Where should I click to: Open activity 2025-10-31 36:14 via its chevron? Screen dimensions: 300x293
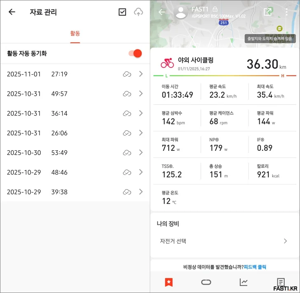141,113
